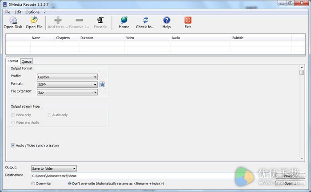The width and height of the screenshot is (311, 192).
Task: Open the Help question-mark icon
Action: click(167, 20)
